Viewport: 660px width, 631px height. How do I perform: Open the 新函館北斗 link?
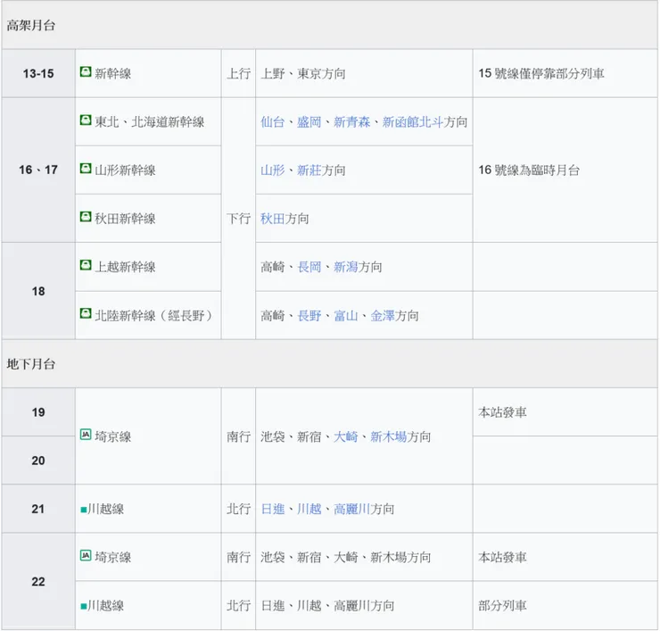(412, 122)
